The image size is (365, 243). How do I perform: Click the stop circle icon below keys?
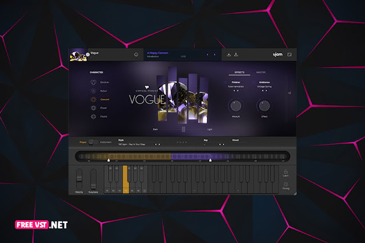click(x=145, y=190)
